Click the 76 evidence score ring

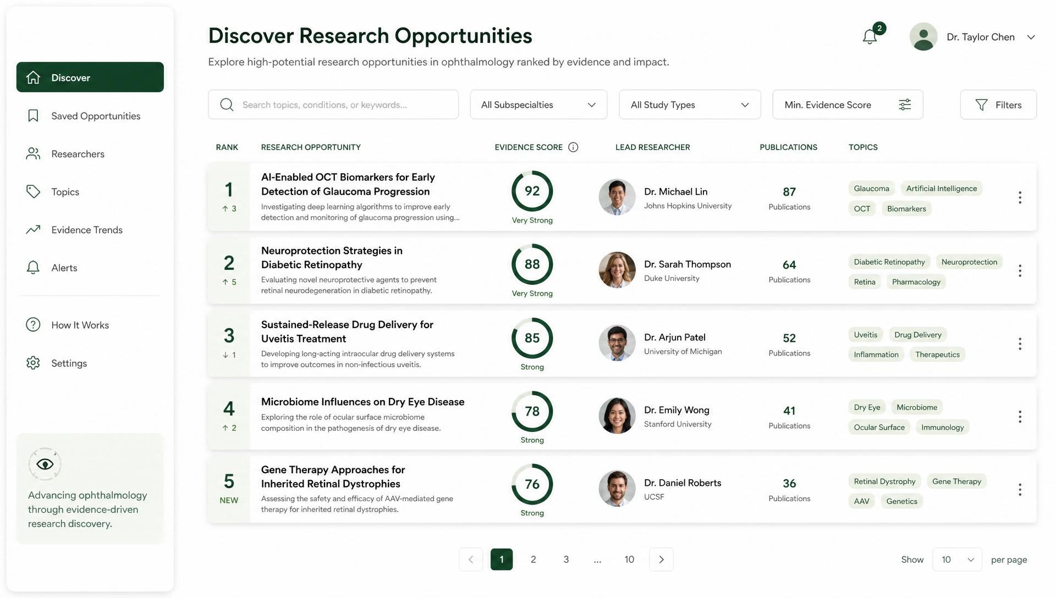[532, 484]
